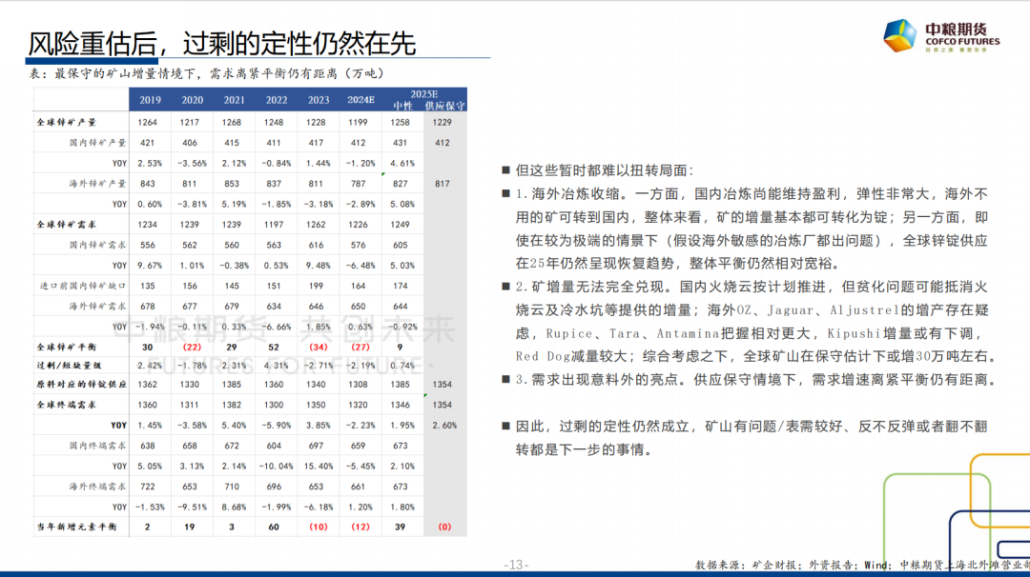Click surplus ratio 4.31% under 2022
The image size is (1030, 577).
tap(276, 366)
